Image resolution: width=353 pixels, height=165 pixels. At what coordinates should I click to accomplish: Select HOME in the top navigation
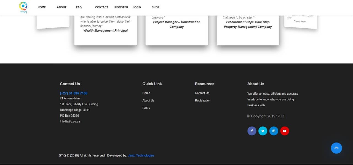click(x=42, y=7)
